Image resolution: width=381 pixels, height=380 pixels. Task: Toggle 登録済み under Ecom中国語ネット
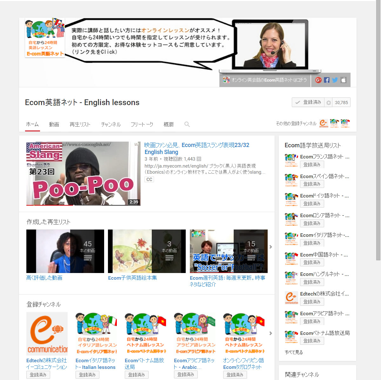[x=312, y=263]
